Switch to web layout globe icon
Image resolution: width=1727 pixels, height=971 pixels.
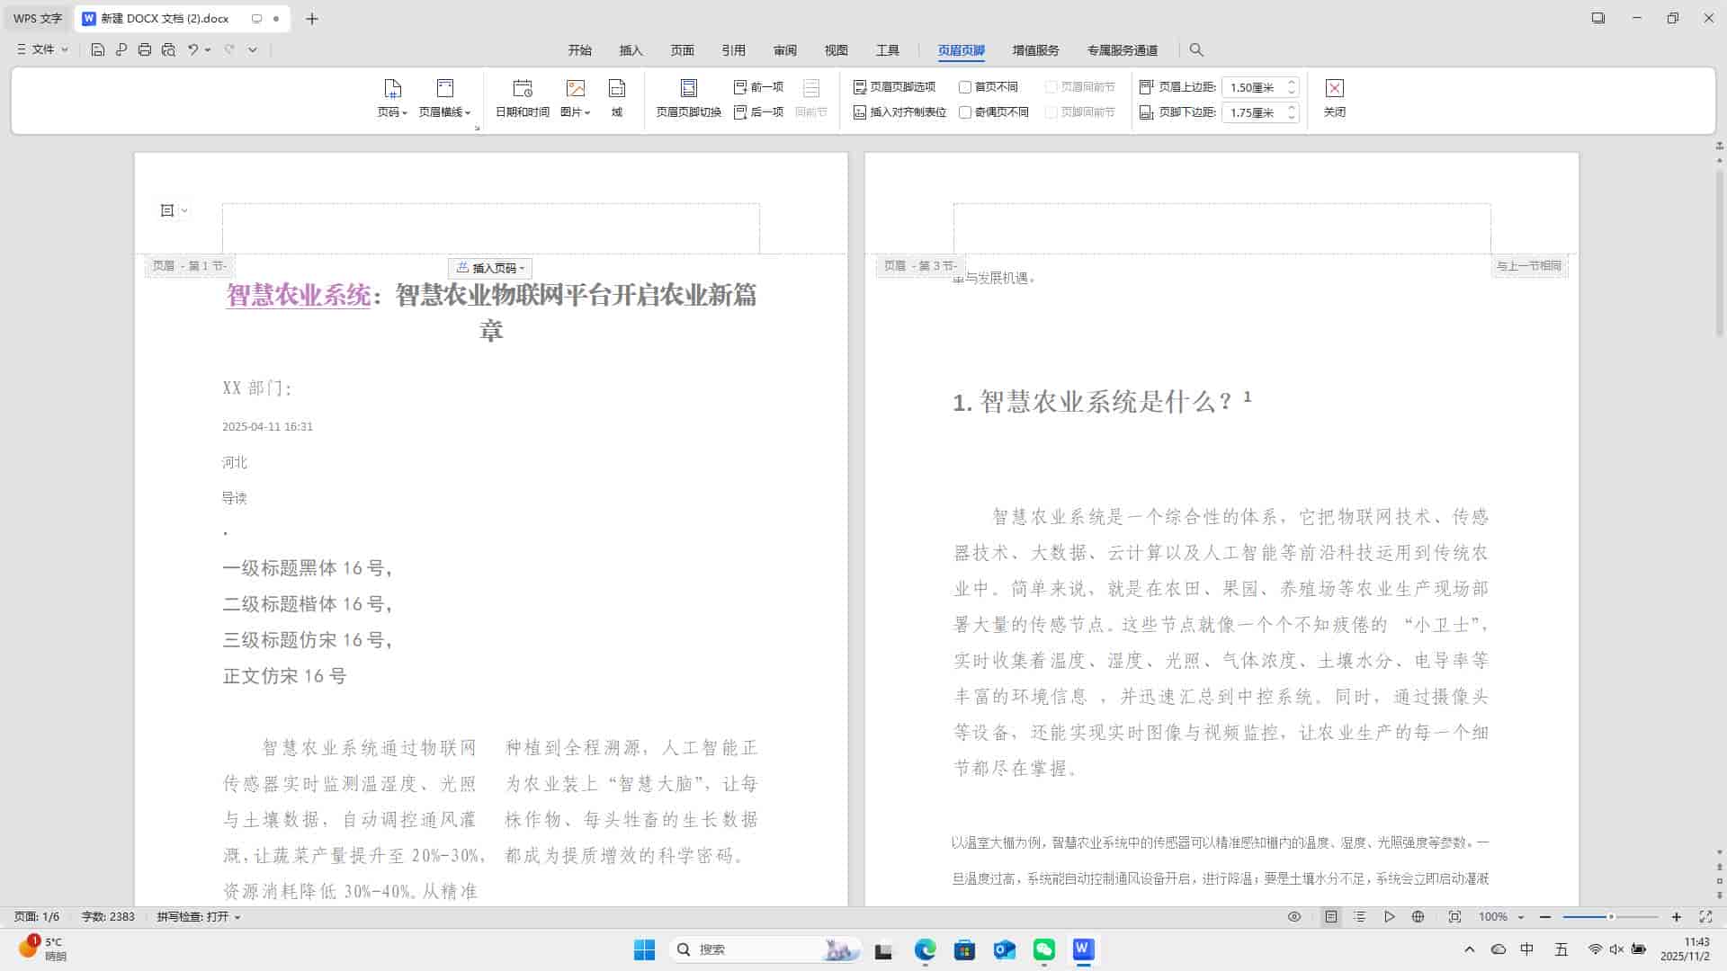1418,917
